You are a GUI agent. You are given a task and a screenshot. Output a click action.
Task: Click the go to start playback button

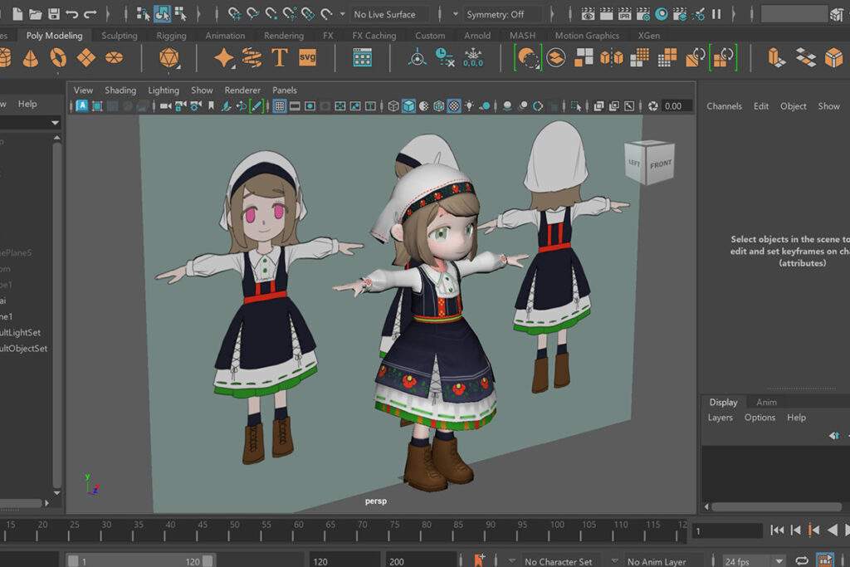click(777, 530)
